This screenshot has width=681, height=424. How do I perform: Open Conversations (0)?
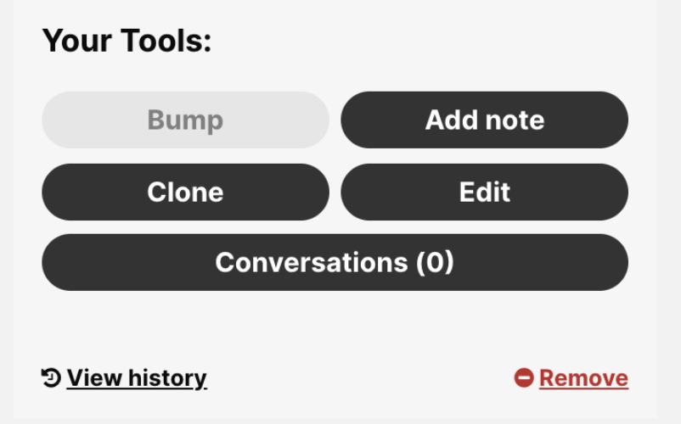335,262
